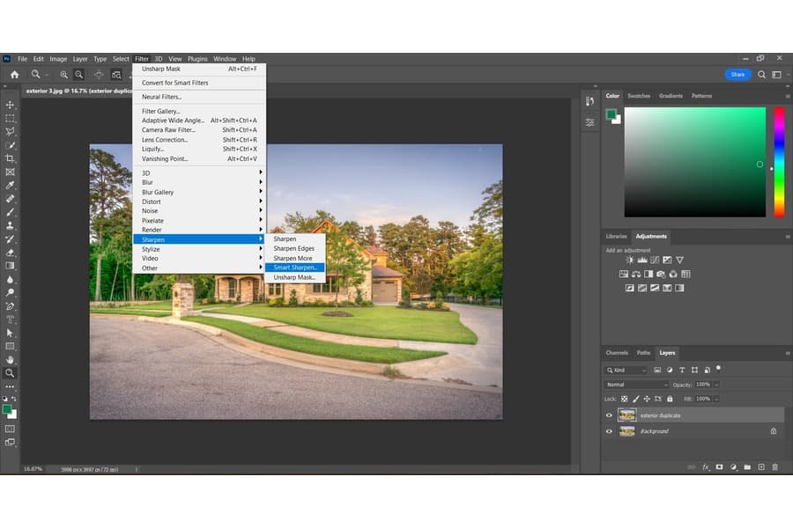
Task: Create a new group folder icon
Action: [747, 467]
